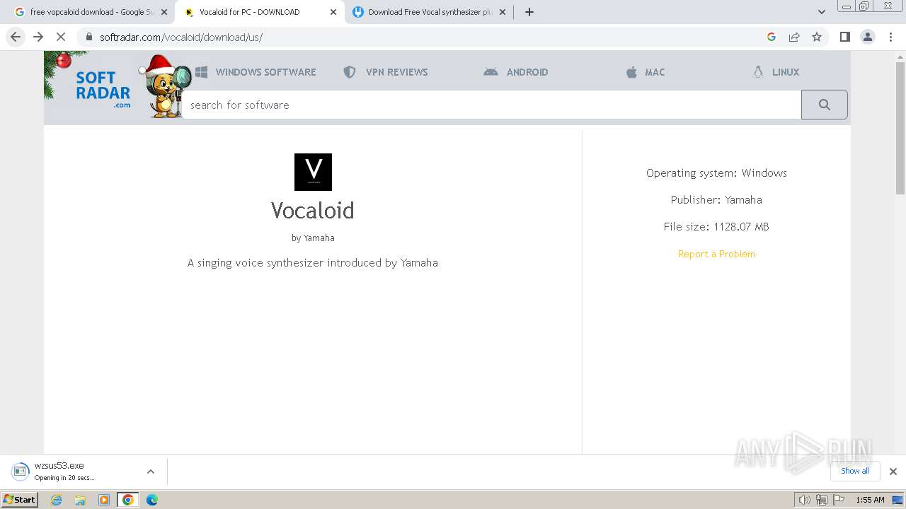Stop loading the page

click(x=61, y=37)
